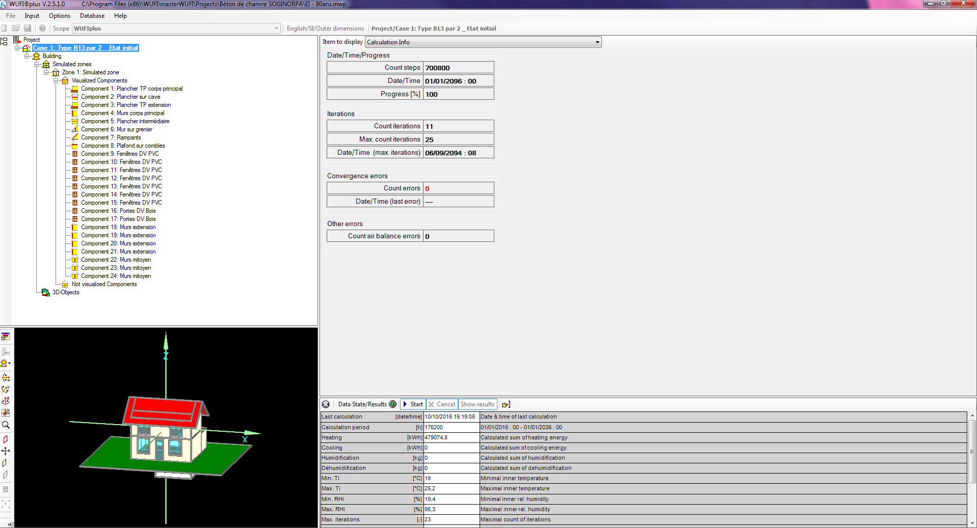Collapse the Simulated zones tree node
This screenshot has height=528, width=977.
pos(37,64)
